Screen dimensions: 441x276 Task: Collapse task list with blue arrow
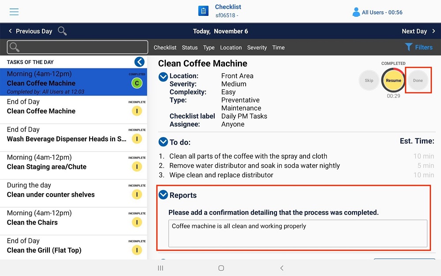[x=139, y=62]
